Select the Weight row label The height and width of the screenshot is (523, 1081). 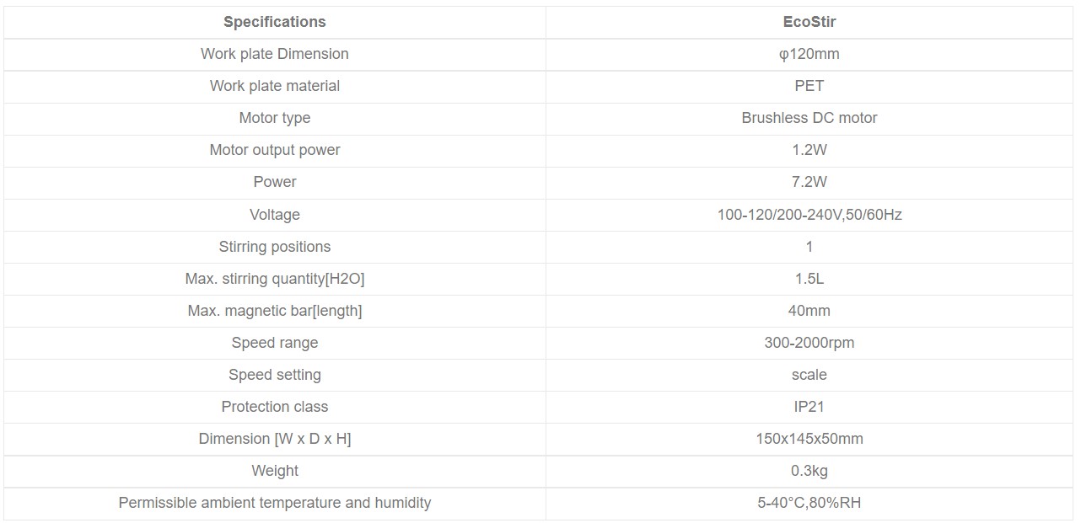click(275, 471)
